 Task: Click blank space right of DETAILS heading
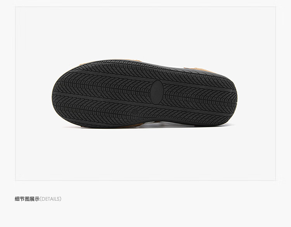coord(167,199)
